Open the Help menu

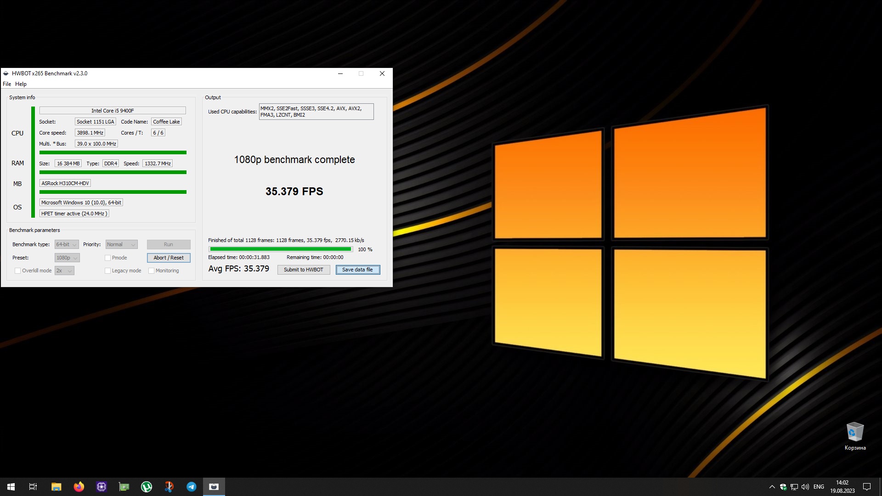click(21, 84)
